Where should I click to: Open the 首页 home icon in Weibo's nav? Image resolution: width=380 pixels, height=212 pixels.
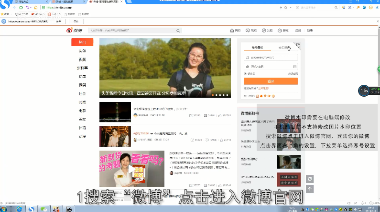click(235, 30)
